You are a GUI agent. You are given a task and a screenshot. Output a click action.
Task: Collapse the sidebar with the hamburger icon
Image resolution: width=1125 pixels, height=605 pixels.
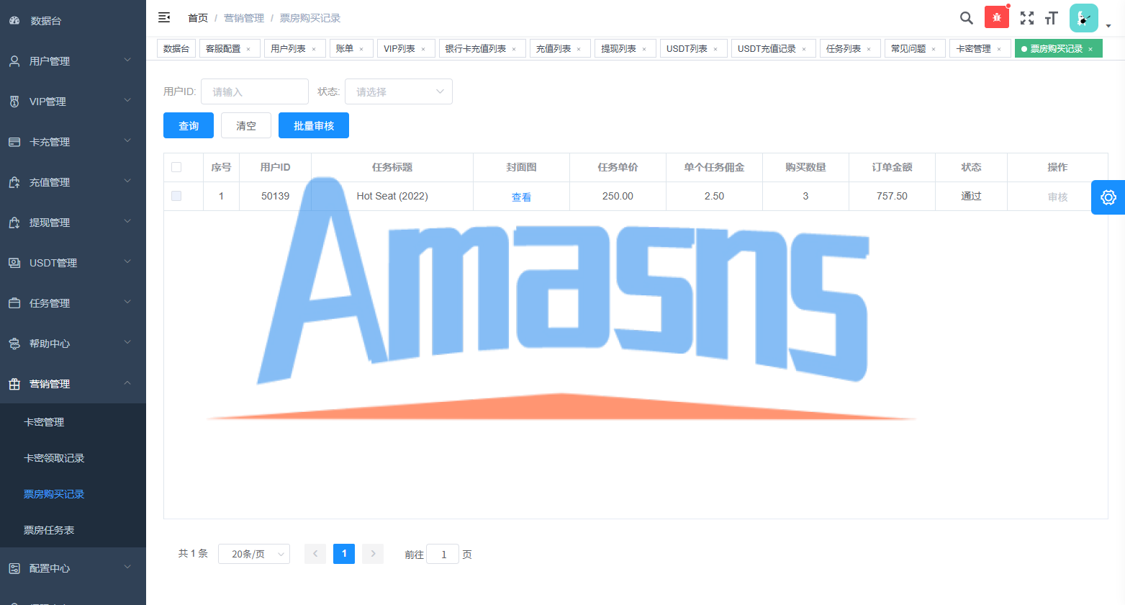point(164,17)
